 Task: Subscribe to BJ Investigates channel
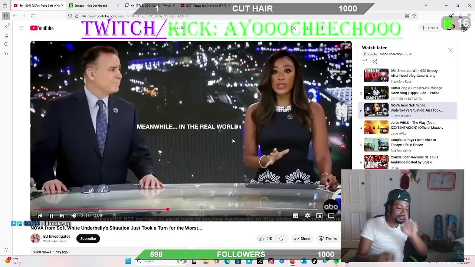88,238
